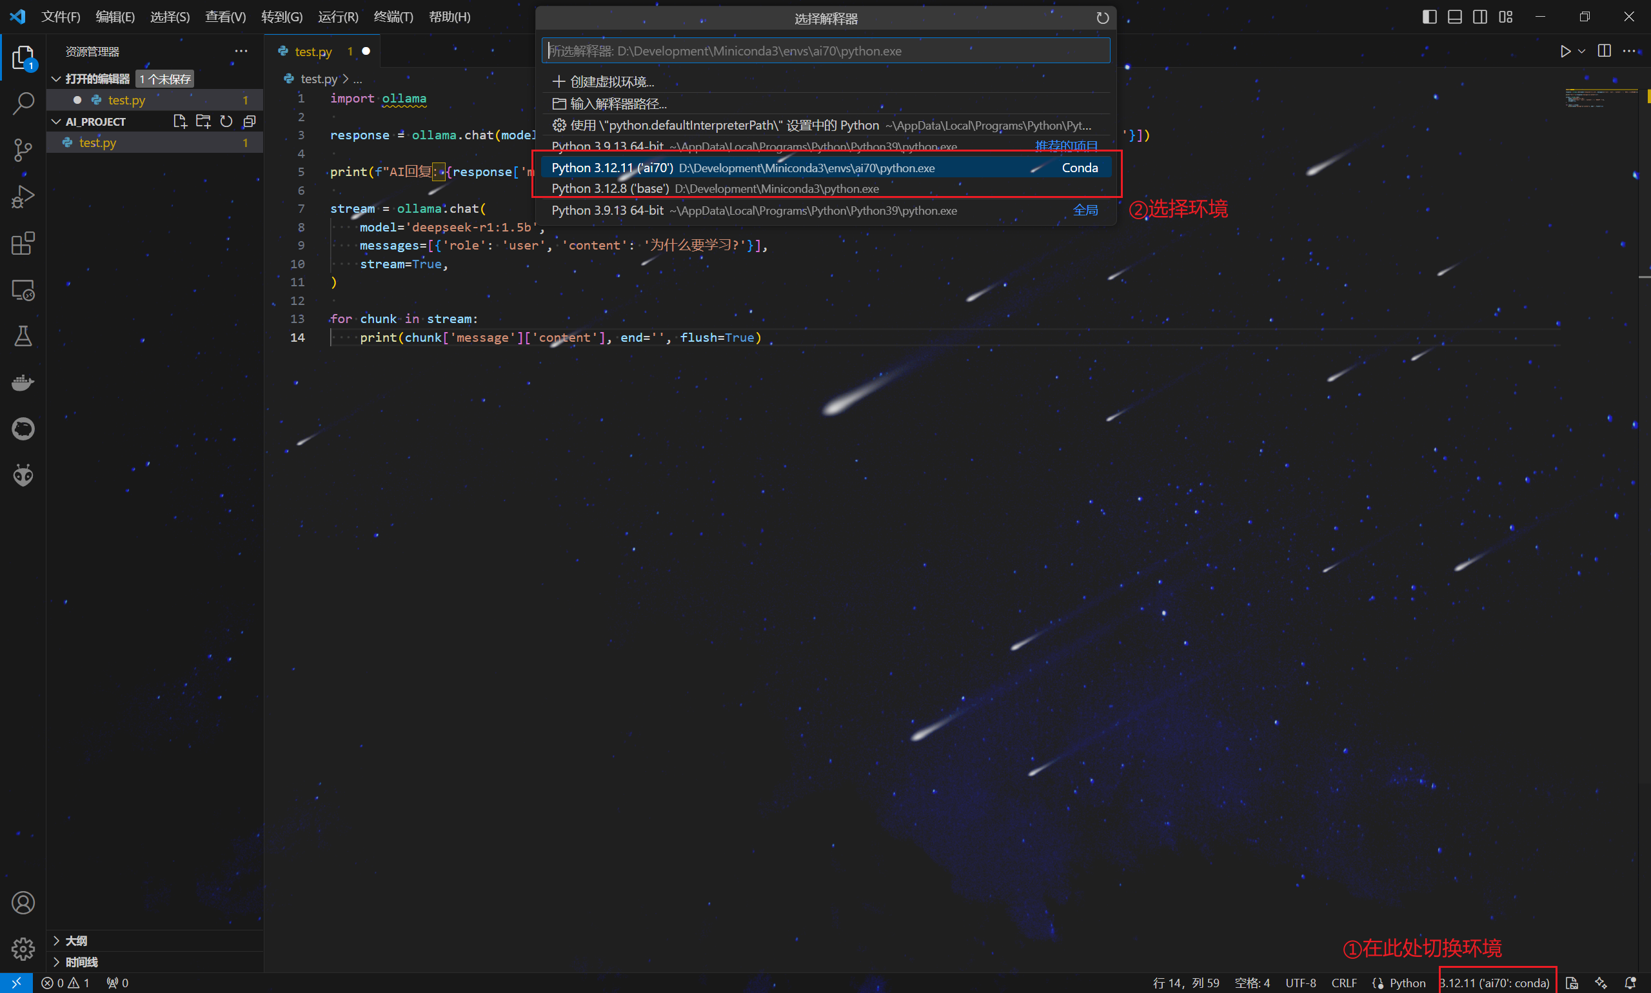
Task: Open run button dropdown arrow
Action: (x=1581, y=51)
